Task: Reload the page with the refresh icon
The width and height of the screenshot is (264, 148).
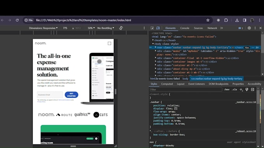Action: [17, 20]
